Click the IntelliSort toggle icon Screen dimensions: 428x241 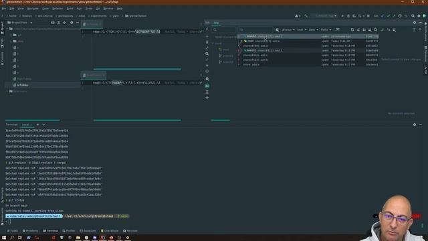(x=364, y=29)
